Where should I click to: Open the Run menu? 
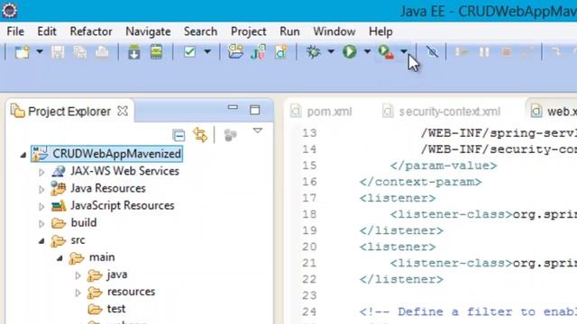(289, 31)
